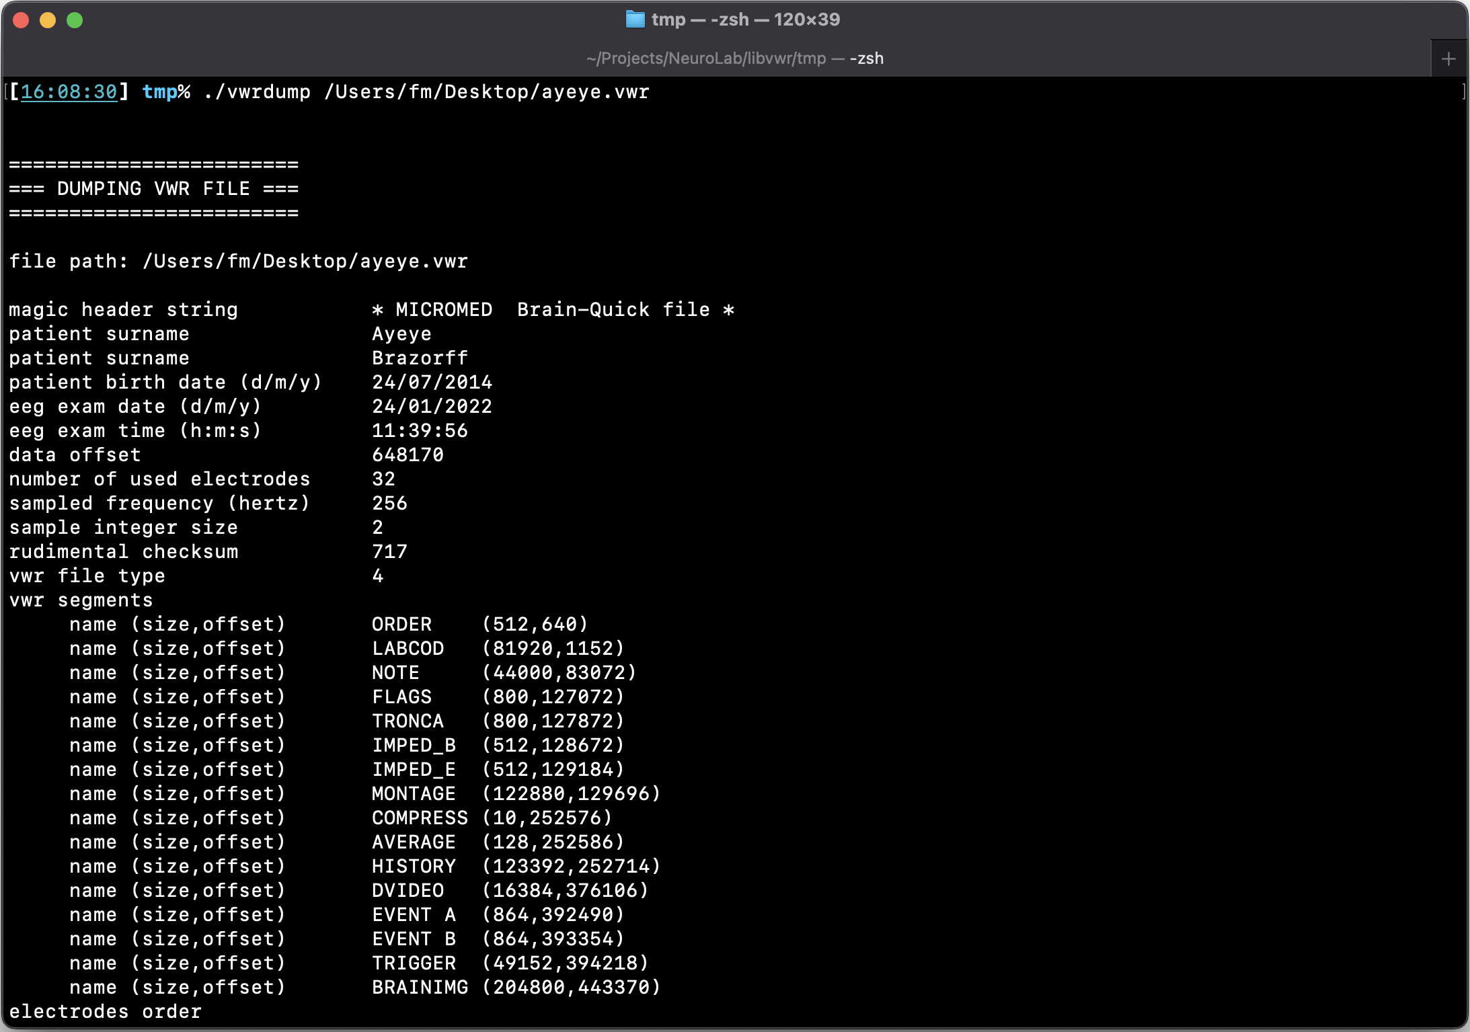Screen dimensions: 1470x1032
Task: Zoom the window with green button
Action: pos(75,20)
